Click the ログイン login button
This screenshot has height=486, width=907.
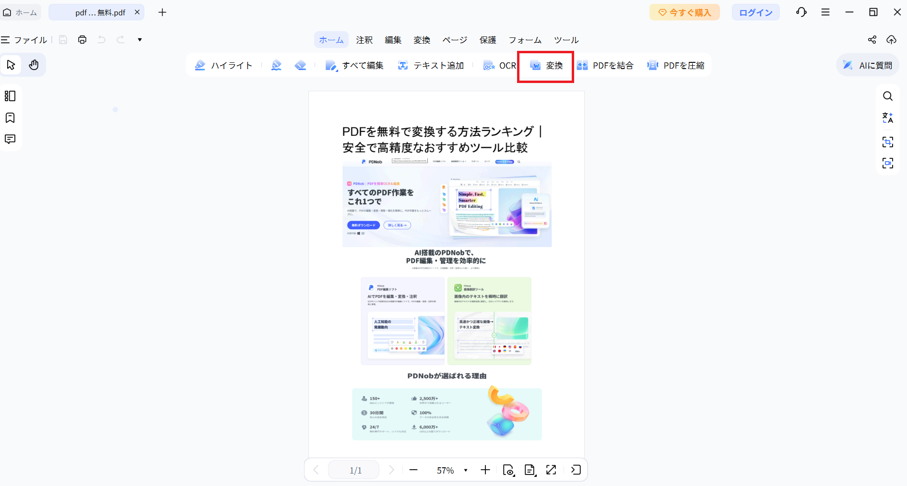755,12
